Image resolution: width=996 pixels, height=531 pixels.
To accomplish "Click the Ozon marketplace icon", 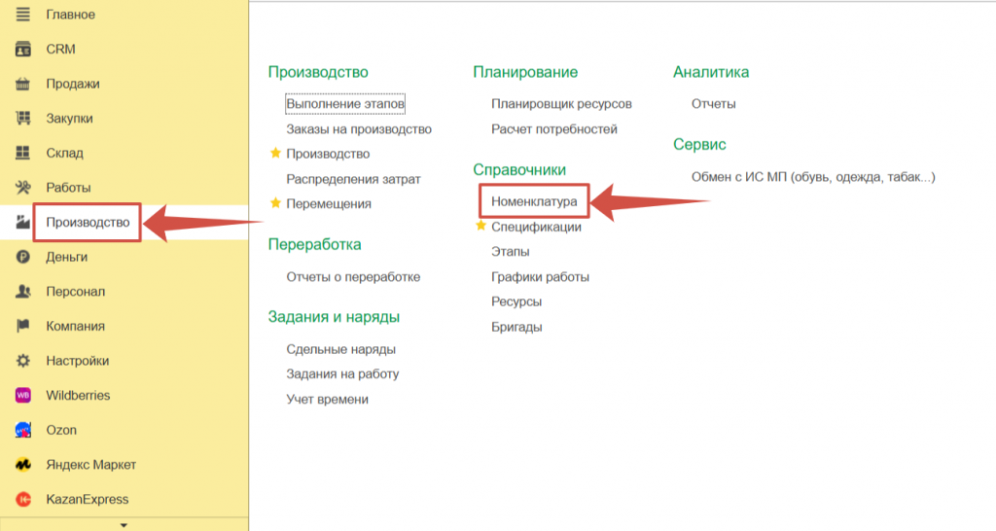I will [23, 430].
